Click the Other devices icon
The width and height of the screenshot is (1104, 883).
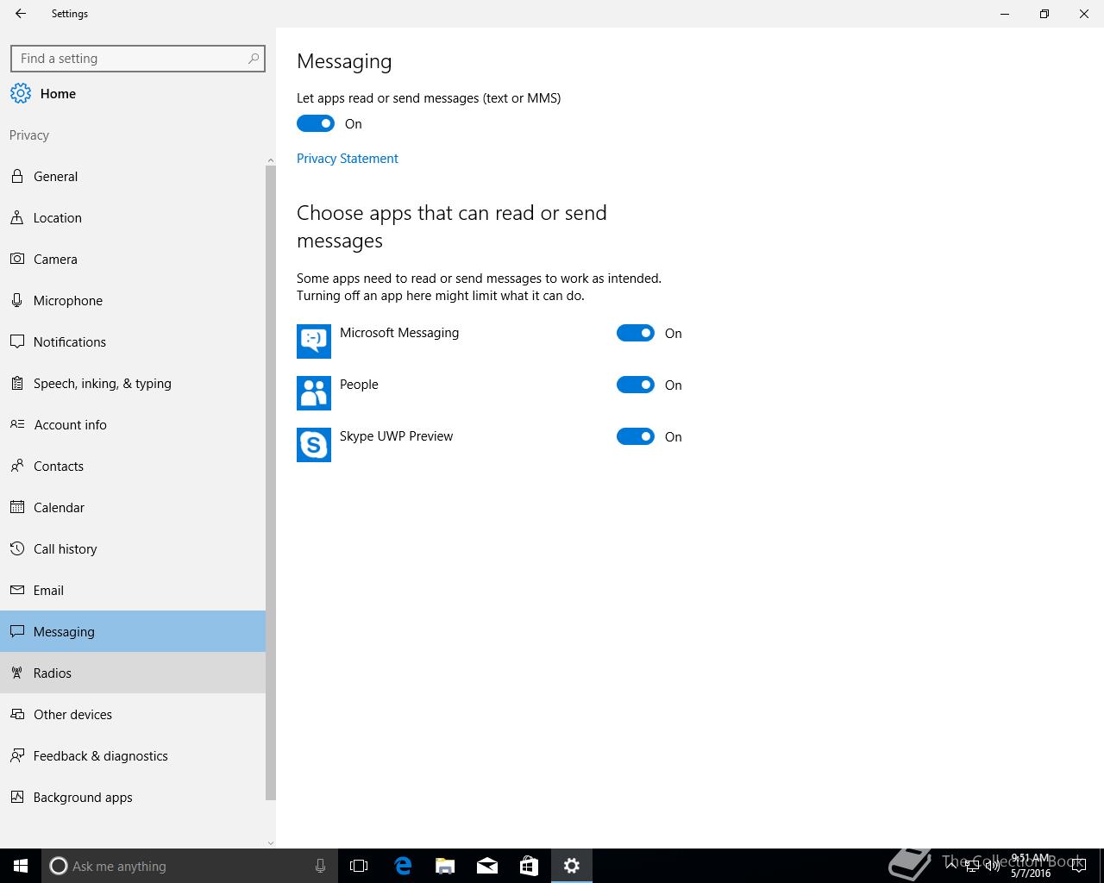(17, 714)
